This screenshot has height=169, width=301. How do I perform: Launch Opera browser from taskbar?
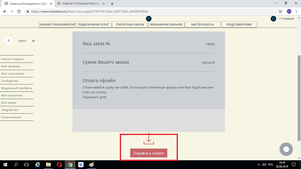click(x=59, y=164)
